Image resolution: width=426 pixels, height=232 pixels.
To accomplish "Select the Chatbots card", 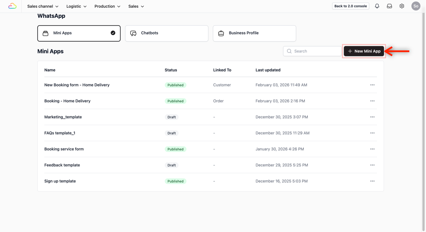I will [x=167, y=33].
